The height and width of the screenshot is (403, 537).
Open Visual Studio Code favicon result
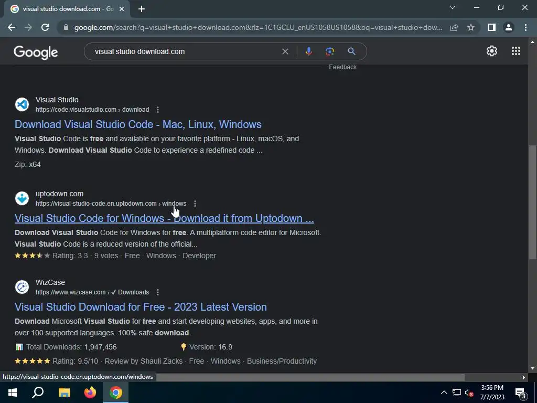(x=22, y=104)
